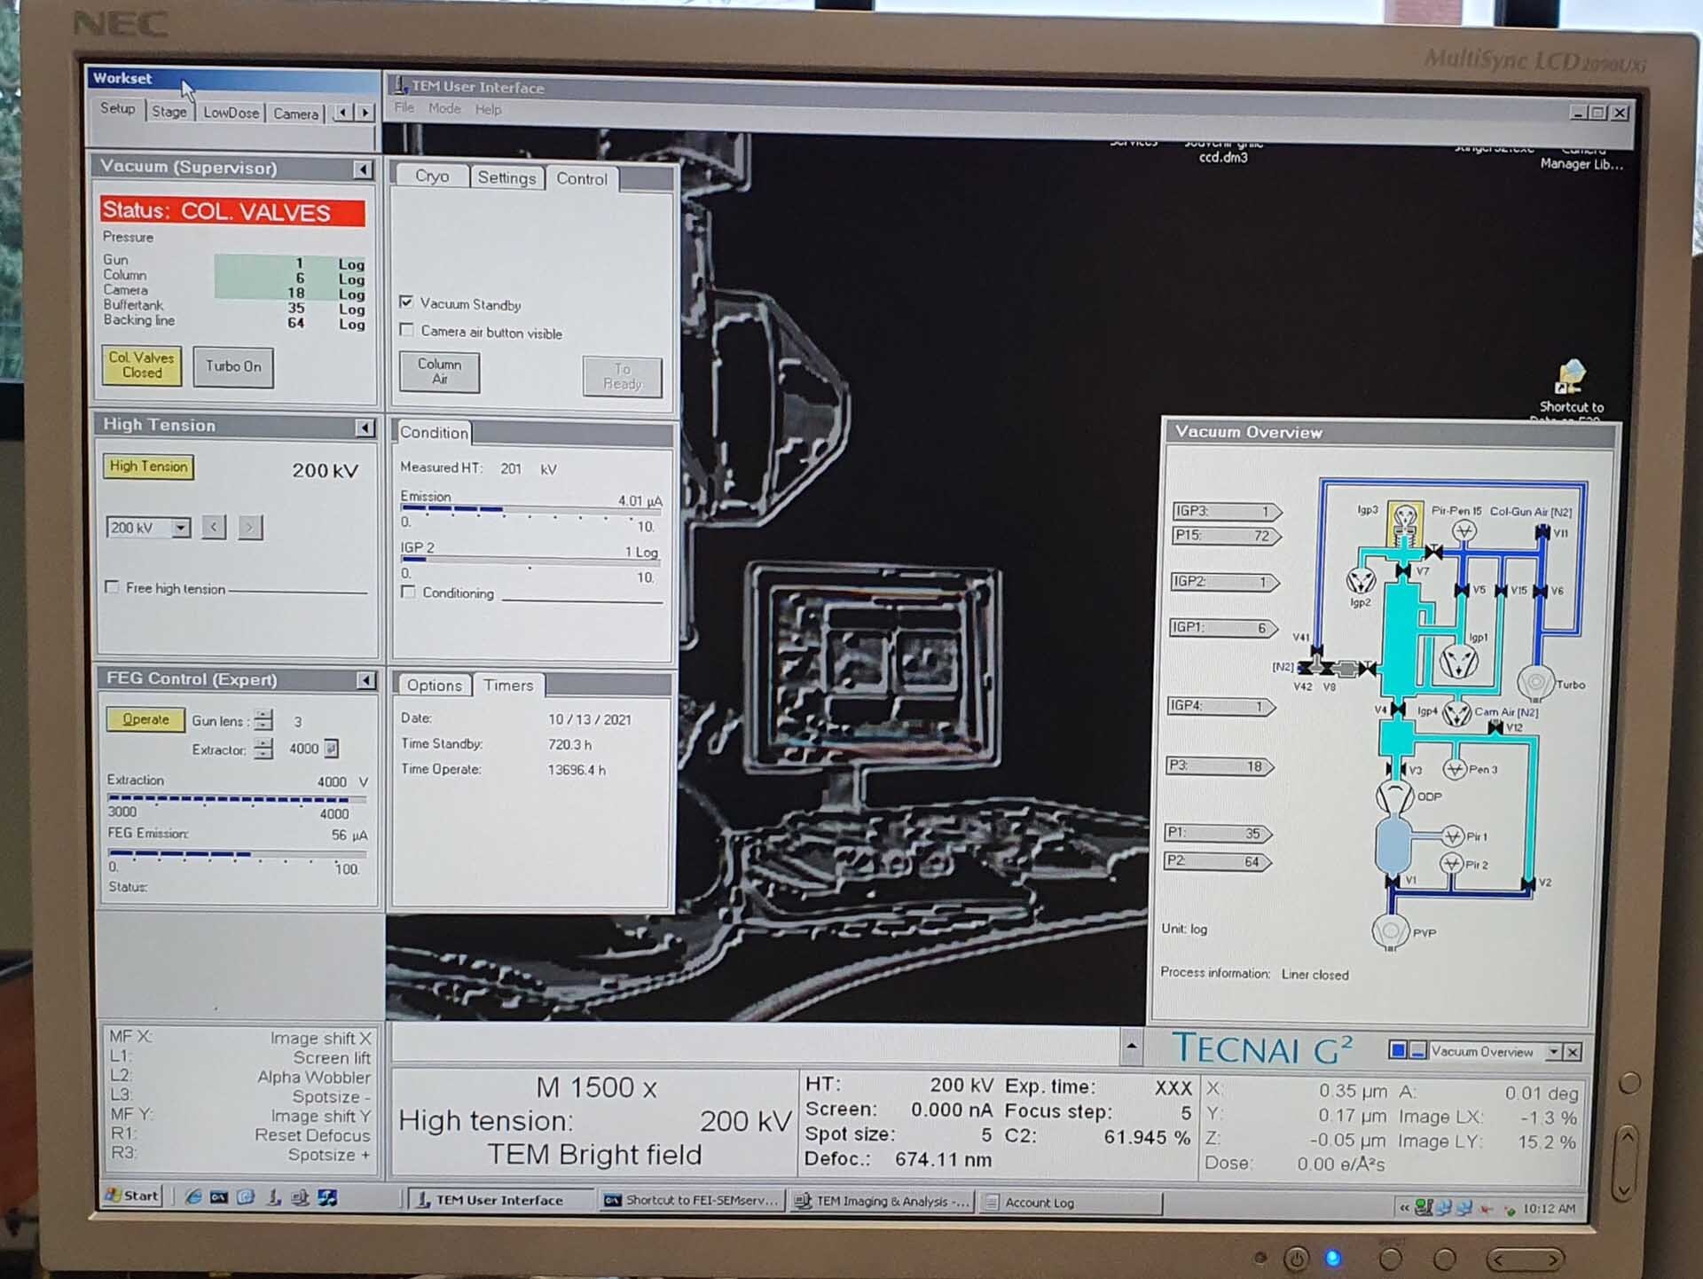Collapse the Vacuum panel flap-out arrow

click(363, 169)
